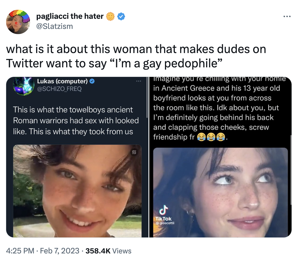Viewport: 298px width, 261px height.
Task: Open three-dot menu in Lukas screenshot
Action: 139,81
